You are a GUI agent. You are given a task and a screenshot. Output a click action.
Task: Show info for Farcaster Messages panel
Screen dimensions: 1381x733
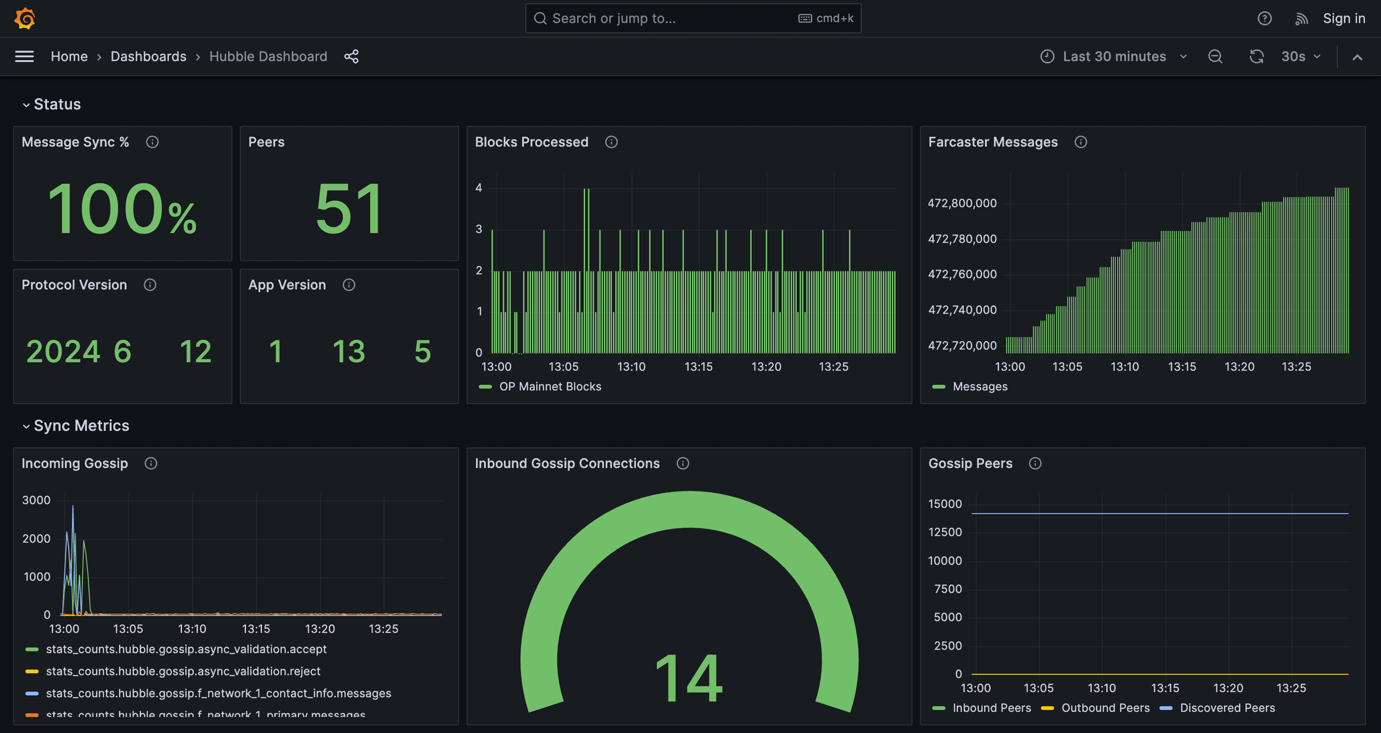coord(1081,142)
